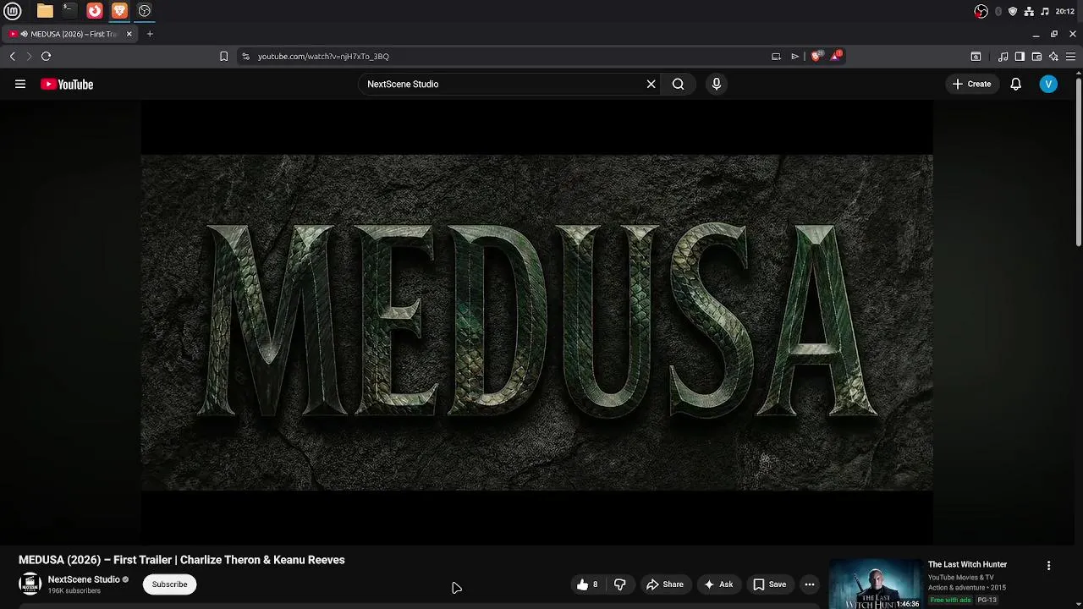The width and height of the screenshot is (1083, 609).
Task: Dislike the MEDUSA trailer video
Action: pyautogui.click(x=619, y=584)
